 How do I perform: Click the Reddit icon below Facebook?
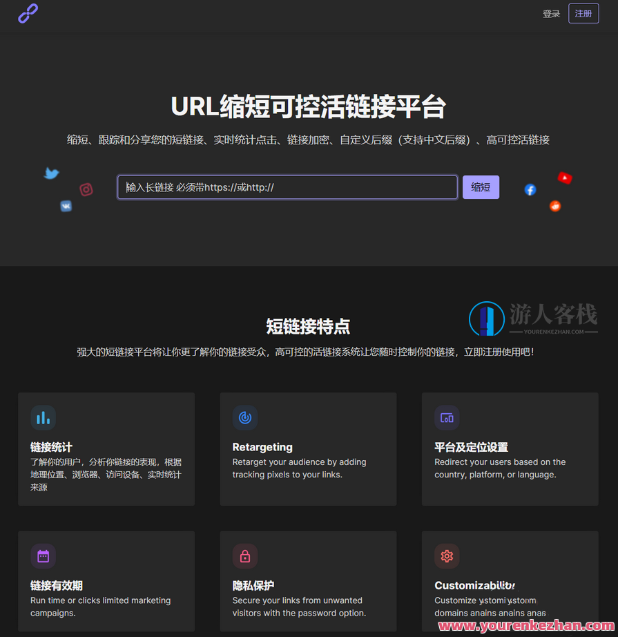point(555,206)
